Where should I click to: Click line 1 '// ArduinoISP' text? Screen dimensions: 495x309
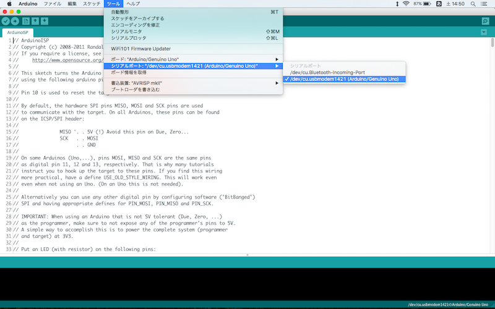[31, 40]
